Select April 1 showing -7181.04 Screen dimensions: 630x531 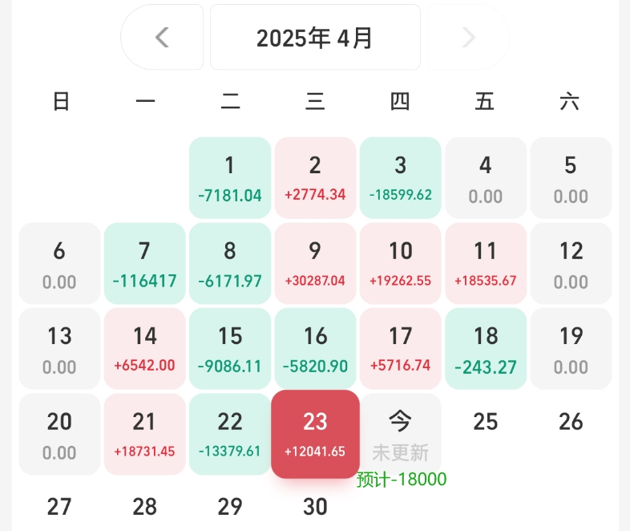click(x=230, y=178)
